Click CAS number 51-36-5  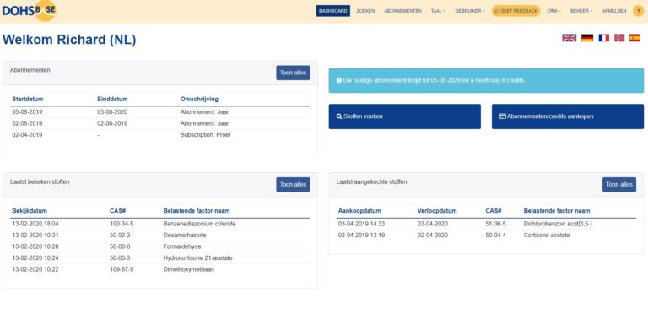point(496,224)
